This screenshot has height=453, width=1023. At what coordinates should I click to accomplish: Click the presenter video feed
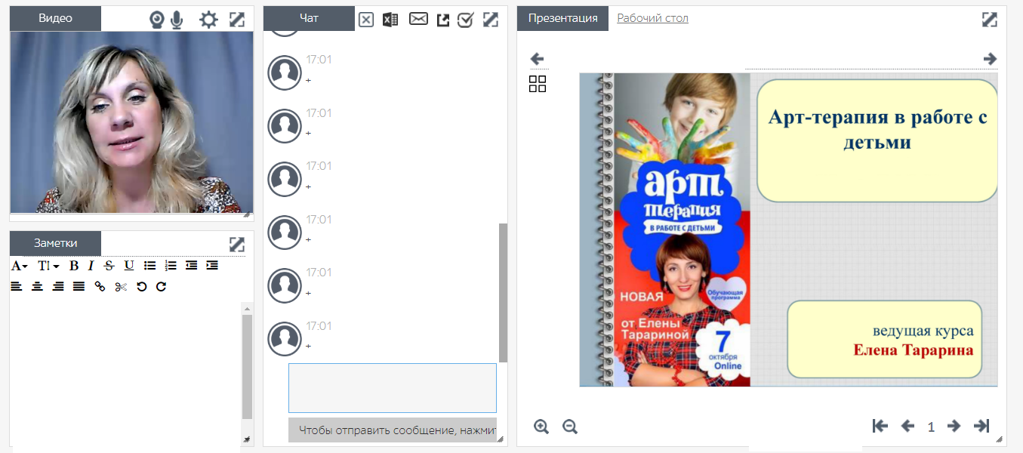click(131, 122)
